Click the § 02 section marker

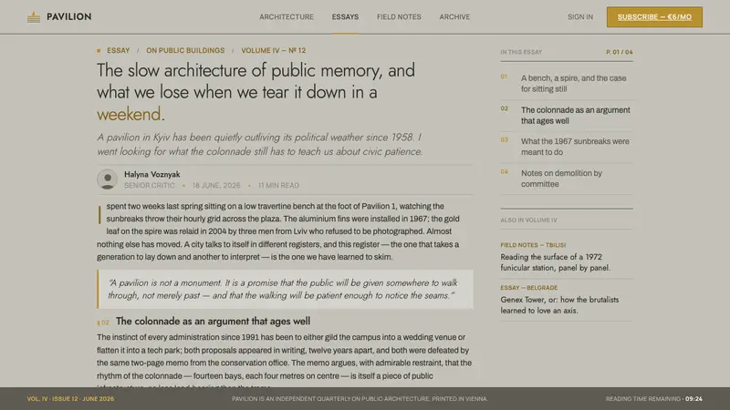[x=103, y=323]
